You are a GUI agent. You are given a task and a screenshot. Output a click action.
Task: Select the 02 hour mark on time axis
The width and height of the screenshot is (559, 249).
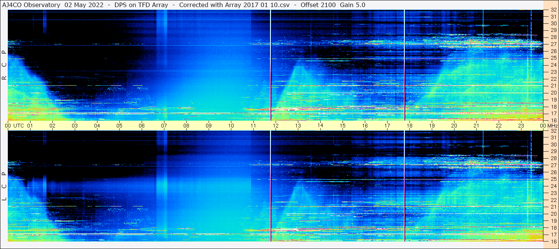52,126
